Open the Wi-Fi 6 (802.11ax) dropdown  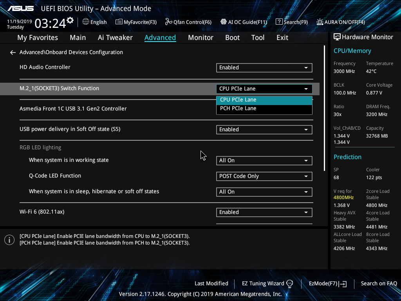264,212
